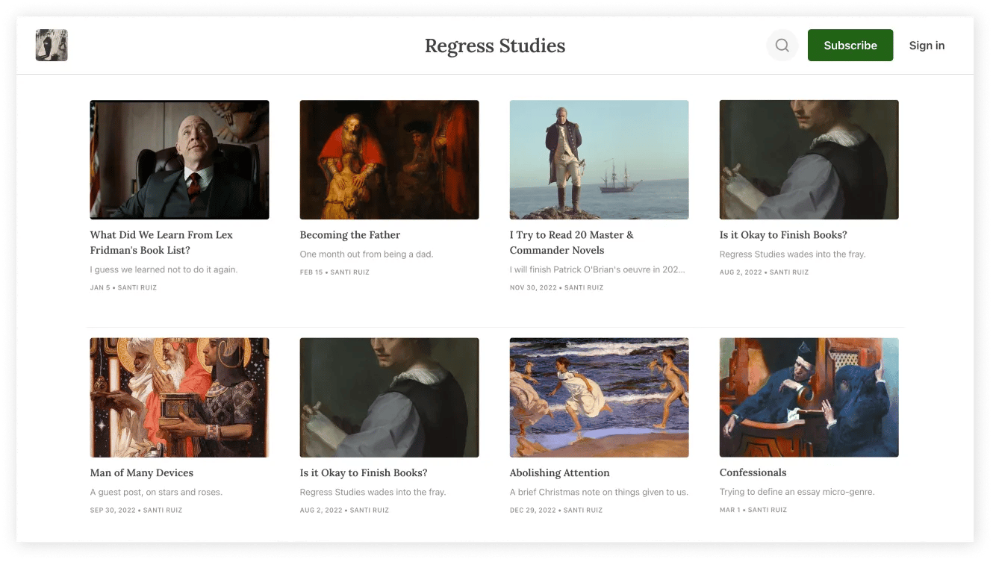The width and height of the screenshot is (993, 562).
Task: Click 'Trying to define an essay micro-genre.'
Action: pyautogui.click(x=797, y=492)
